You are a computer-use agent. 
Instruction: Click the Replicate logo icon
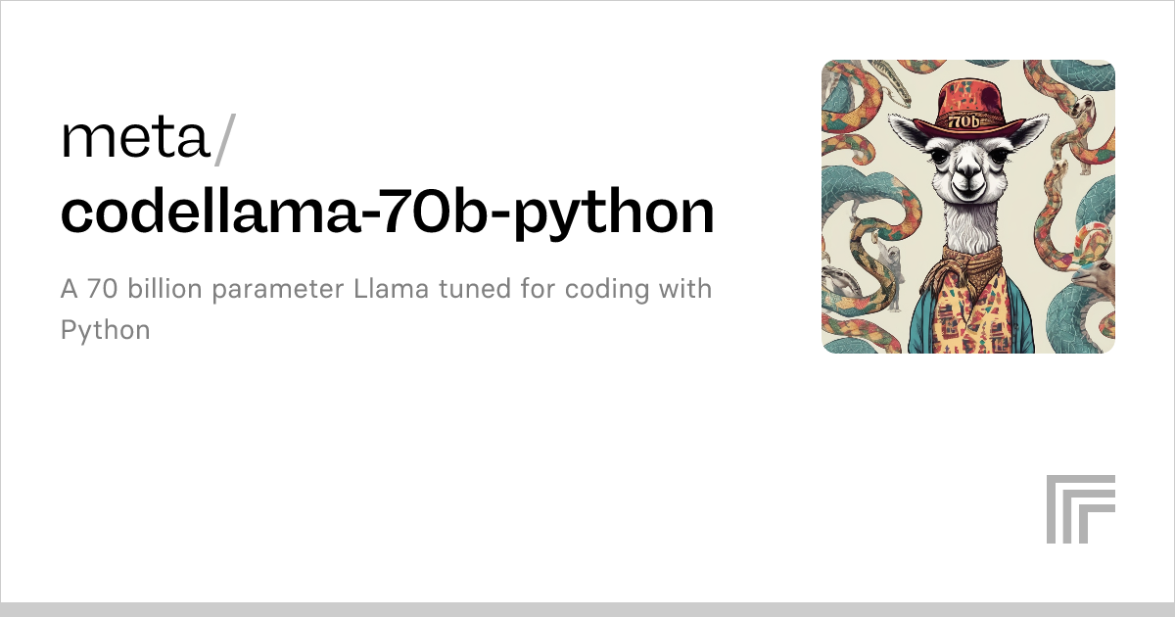click(1081, 509)
